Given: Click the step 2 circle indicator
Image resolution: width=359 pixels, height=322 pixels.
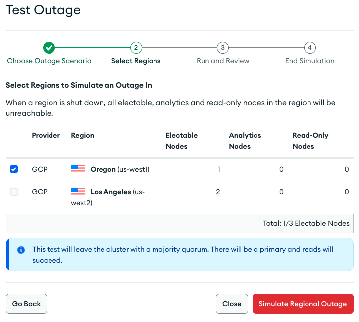Looking at the screenshot, I should pos(136,48).
